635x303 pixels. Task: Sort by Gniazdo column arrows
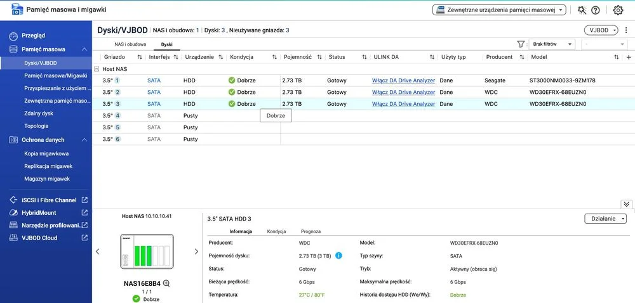click(140, 58)
